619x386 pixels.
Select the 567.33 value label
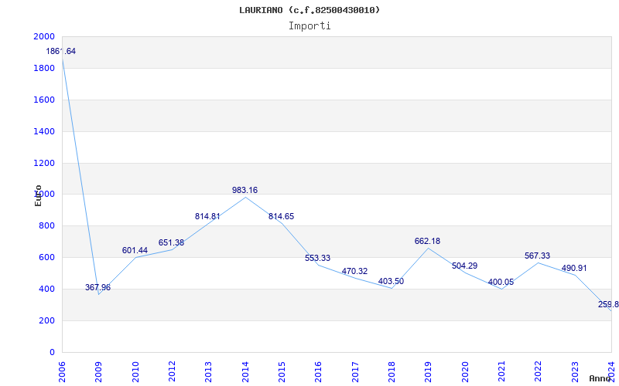[537, 256]
